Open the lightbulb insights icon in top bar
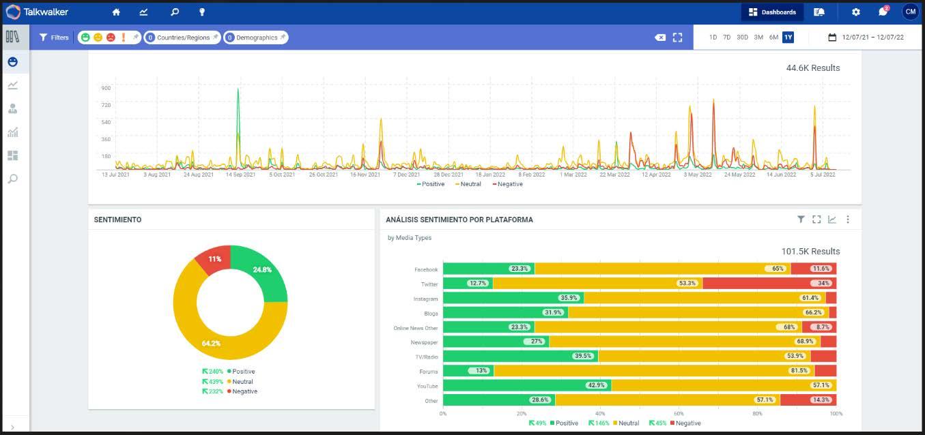The width and height of the screenshot is (925, 435). pos(202,12)
